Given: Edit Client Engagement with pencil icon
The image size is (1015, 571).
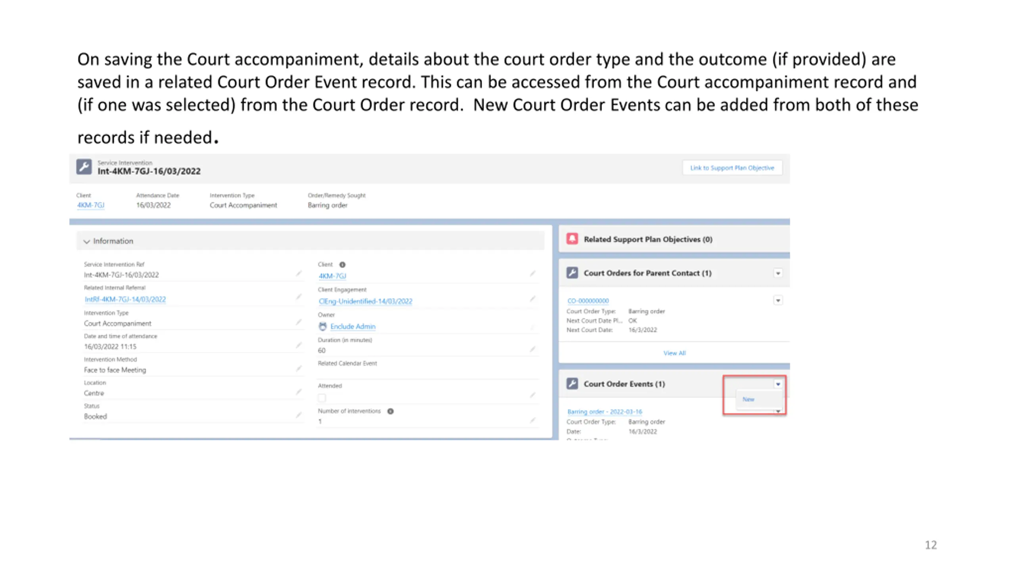Looking at the screenshot, I should [532, 299].
